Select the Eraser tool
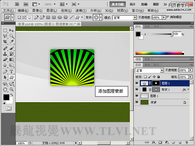 point(5,59)
